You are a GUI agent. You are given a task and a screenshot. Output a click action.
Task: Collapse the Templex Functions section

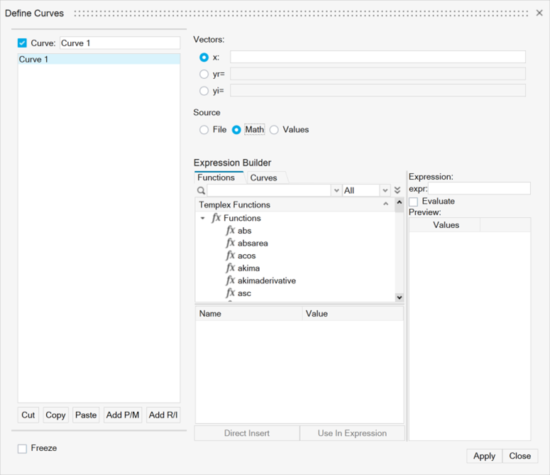[x=386, y=204]
